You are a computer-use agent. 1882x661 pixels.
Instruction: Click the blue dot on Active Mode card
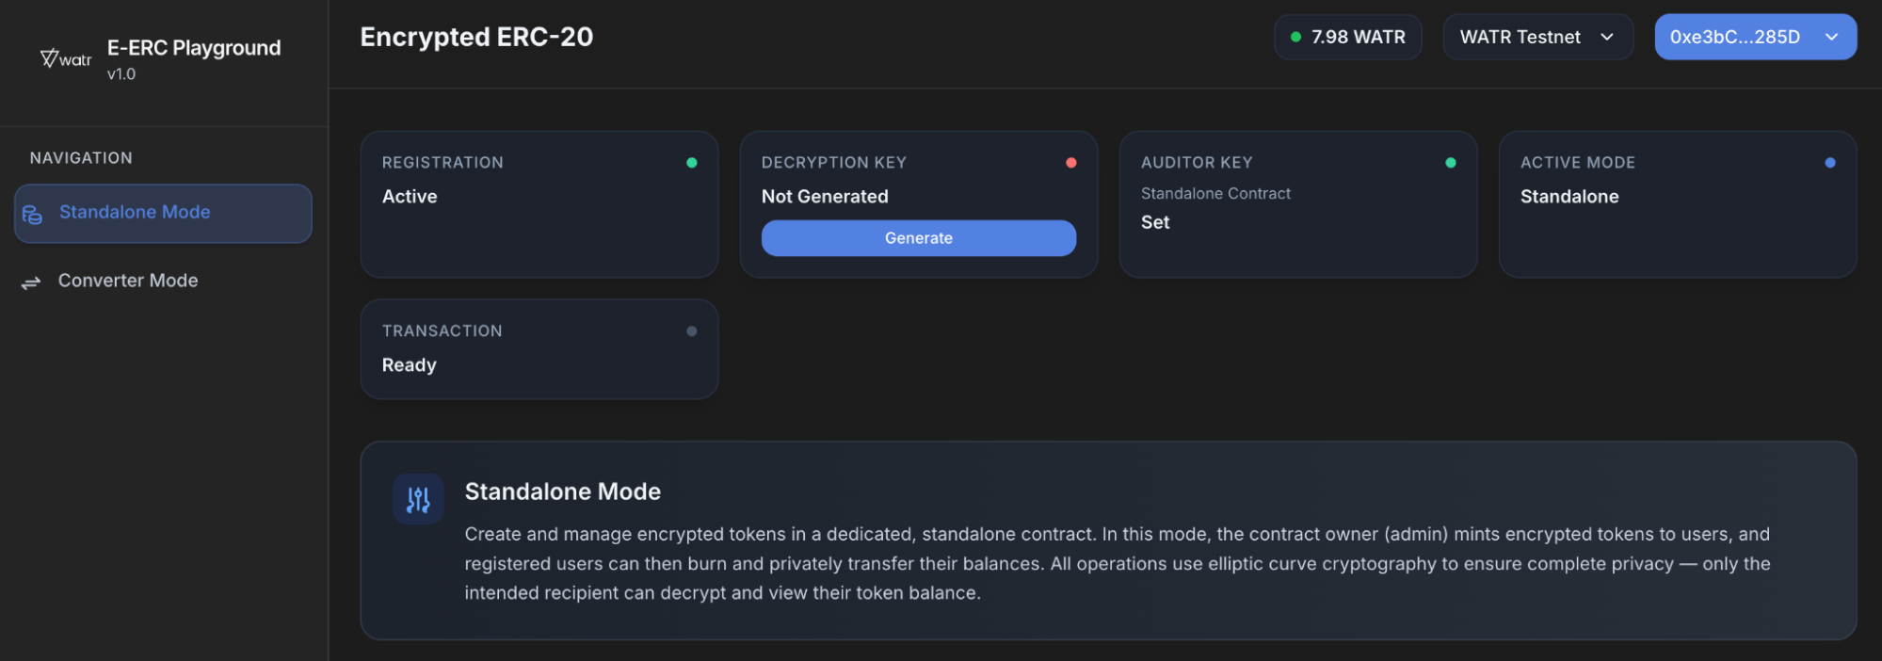[1829, 162]
